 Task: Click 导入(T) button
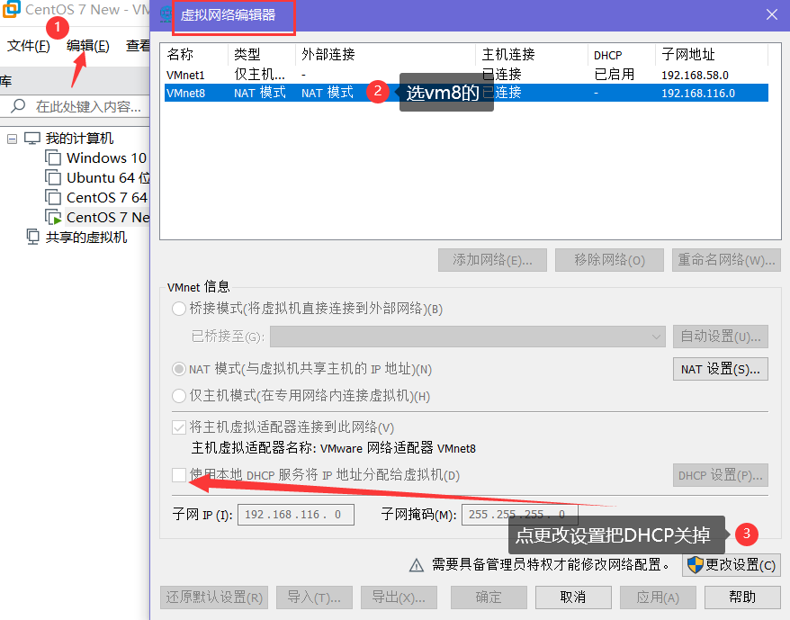[314, 598]
